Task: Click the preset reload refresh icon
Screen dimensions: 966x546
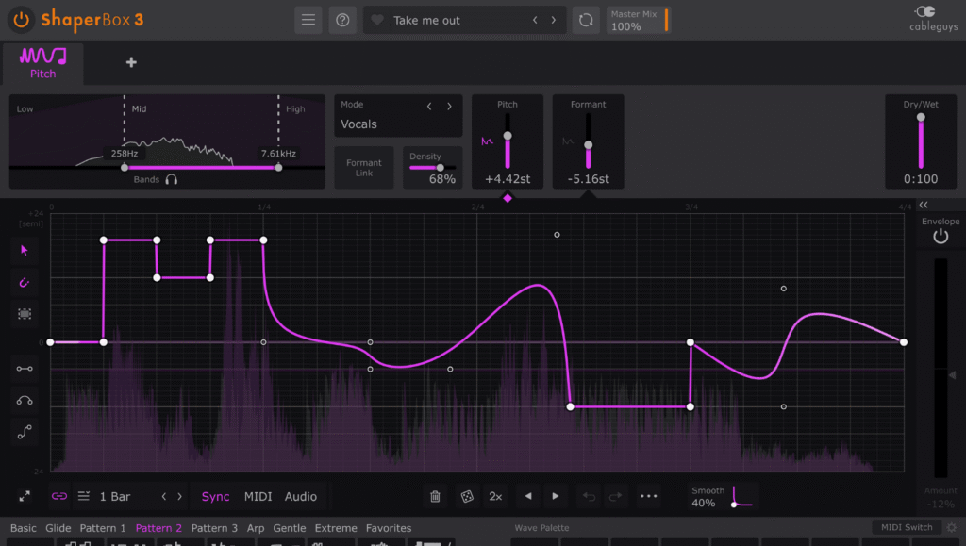Action: coord(586,20)
